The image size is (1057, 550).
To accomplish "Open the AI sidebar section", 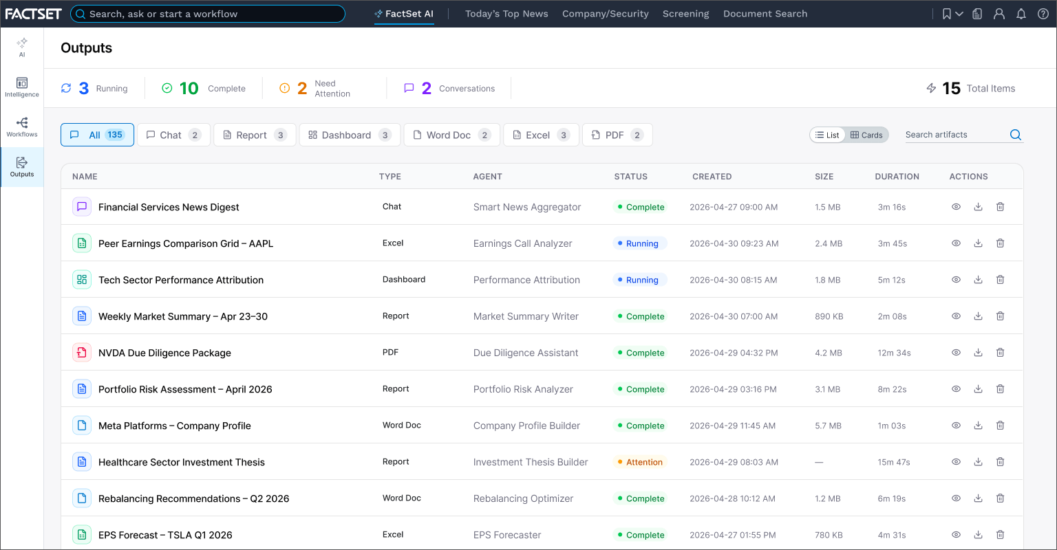I will pyautogui.click(x=22, y=47).
